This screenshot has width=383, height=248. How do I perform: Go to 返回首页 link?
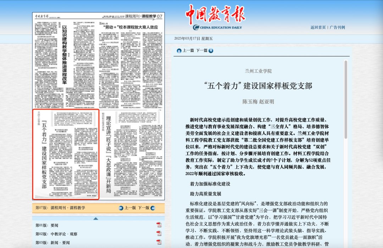click(318, 27)
